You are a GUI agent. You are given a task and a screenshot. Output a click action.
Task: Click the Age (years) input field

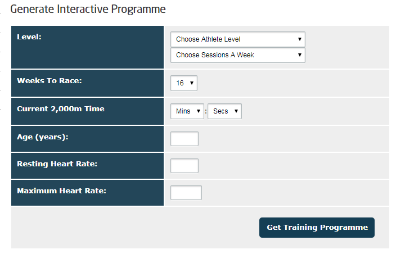(184, 139)
